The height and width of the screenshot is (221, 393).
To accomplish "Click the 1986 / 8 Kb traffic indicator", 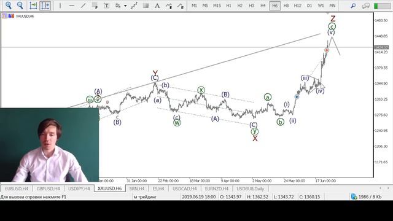I will [x=366, y=197].
